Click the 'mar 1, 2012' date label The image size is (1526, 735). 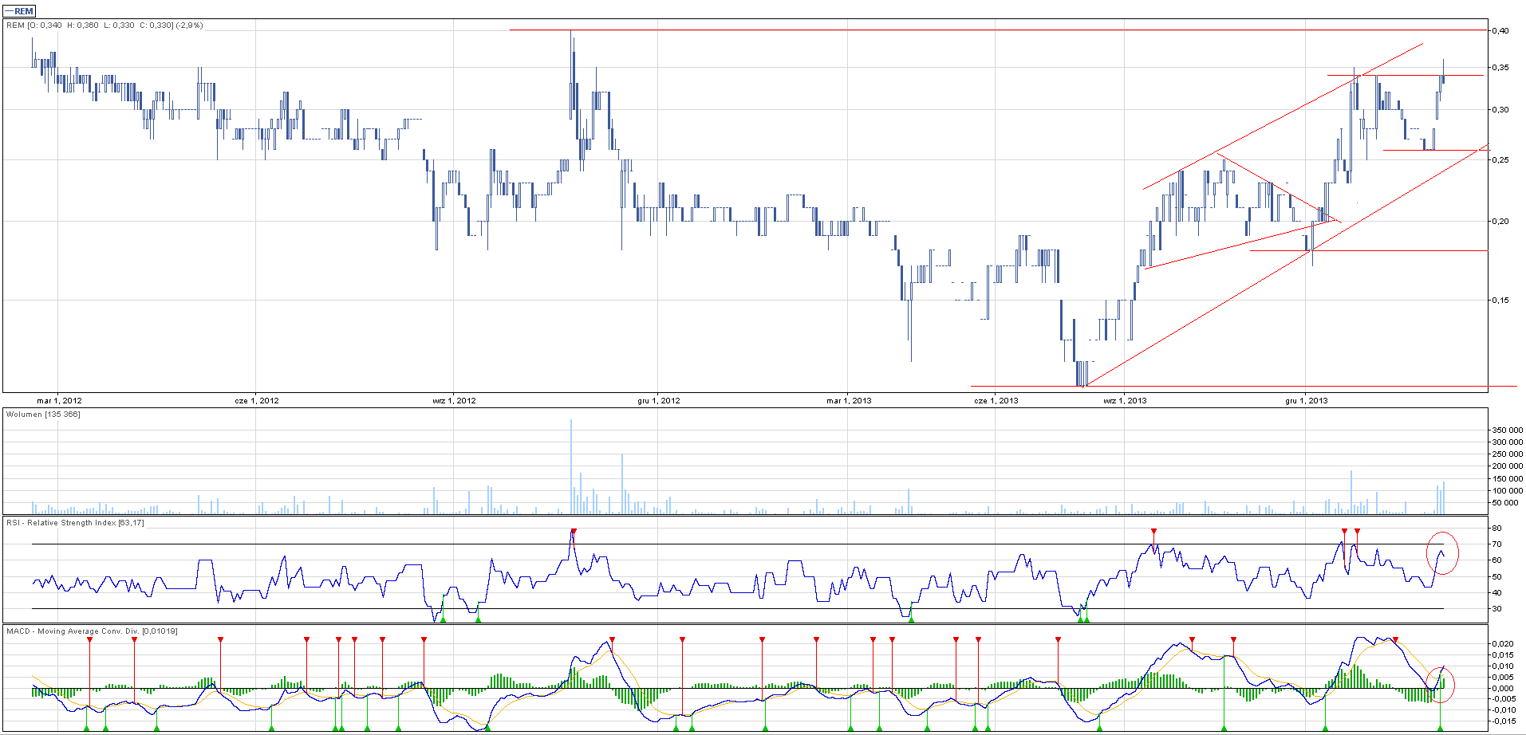coord(59,400)
